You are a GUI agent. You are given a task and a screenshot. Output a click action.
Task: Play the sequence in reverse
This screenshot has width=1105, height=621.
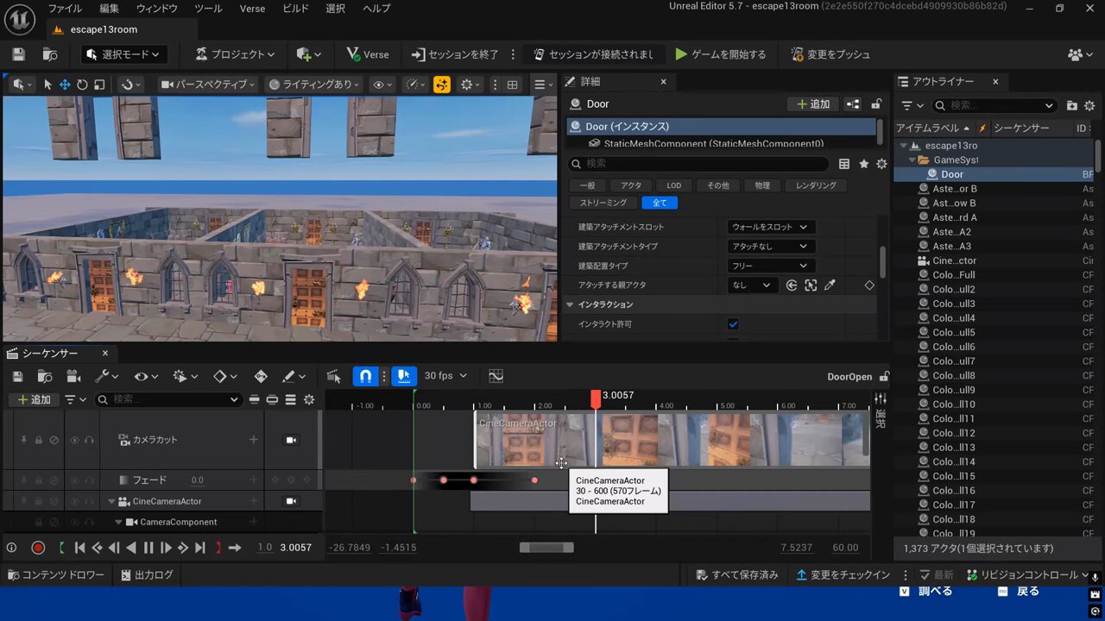tap(131, 548)
